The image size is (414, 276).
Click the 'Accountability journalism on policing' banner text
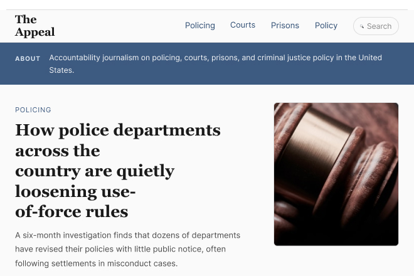pos(215,63)
